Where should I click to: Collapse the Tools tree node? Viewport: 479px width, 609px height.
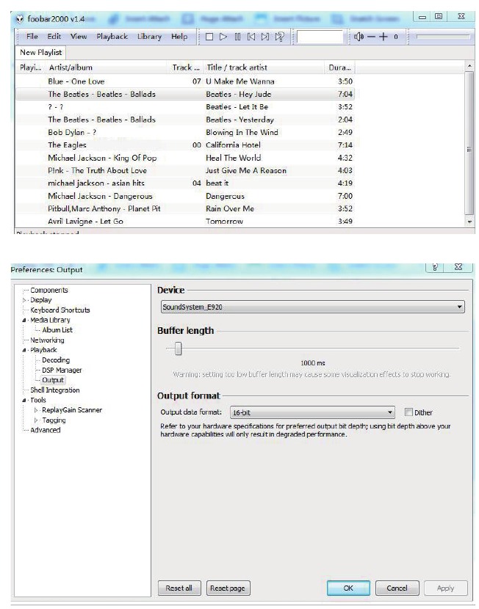(24, 401)
